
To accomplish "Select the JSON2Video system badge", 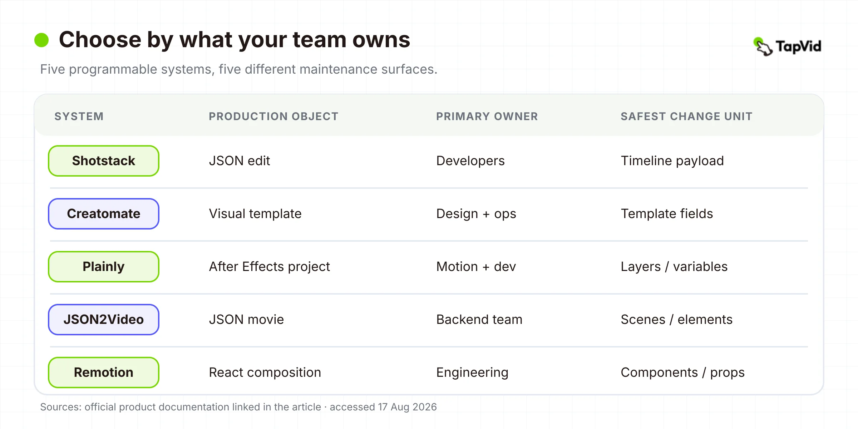I will point(104,320).
